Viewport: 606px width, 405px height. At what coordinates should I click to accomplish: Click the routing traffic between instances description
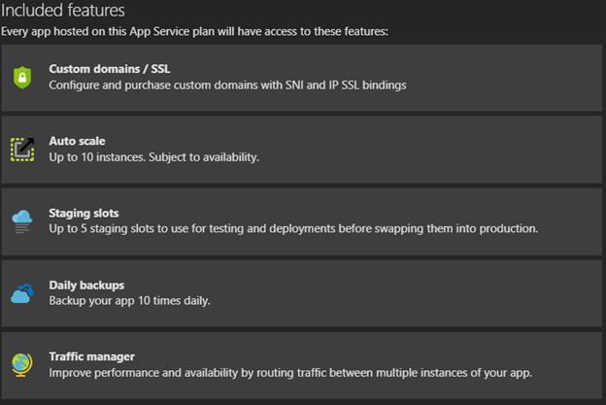pyautogui.click(x=290, y=372)
